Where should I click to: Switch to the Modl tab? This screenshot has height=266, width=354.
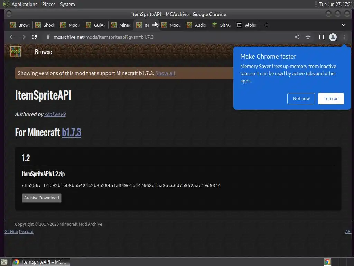[x=71, y=25]
